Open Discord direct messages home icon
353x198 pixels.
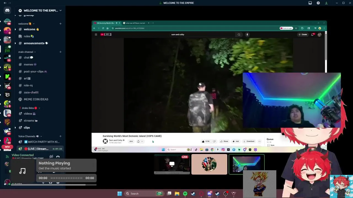tap(7, 10)
